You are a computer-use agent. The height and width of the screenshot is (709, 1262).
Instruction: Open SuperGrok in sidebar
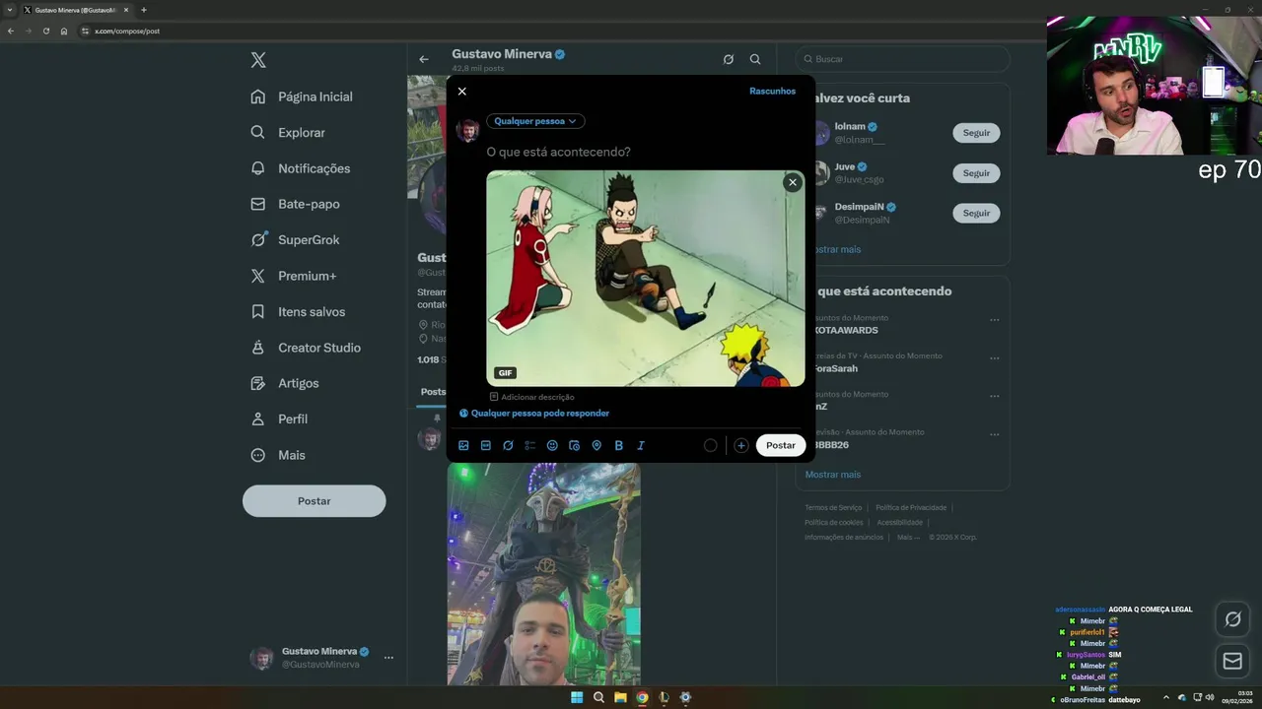pos(295,239)
